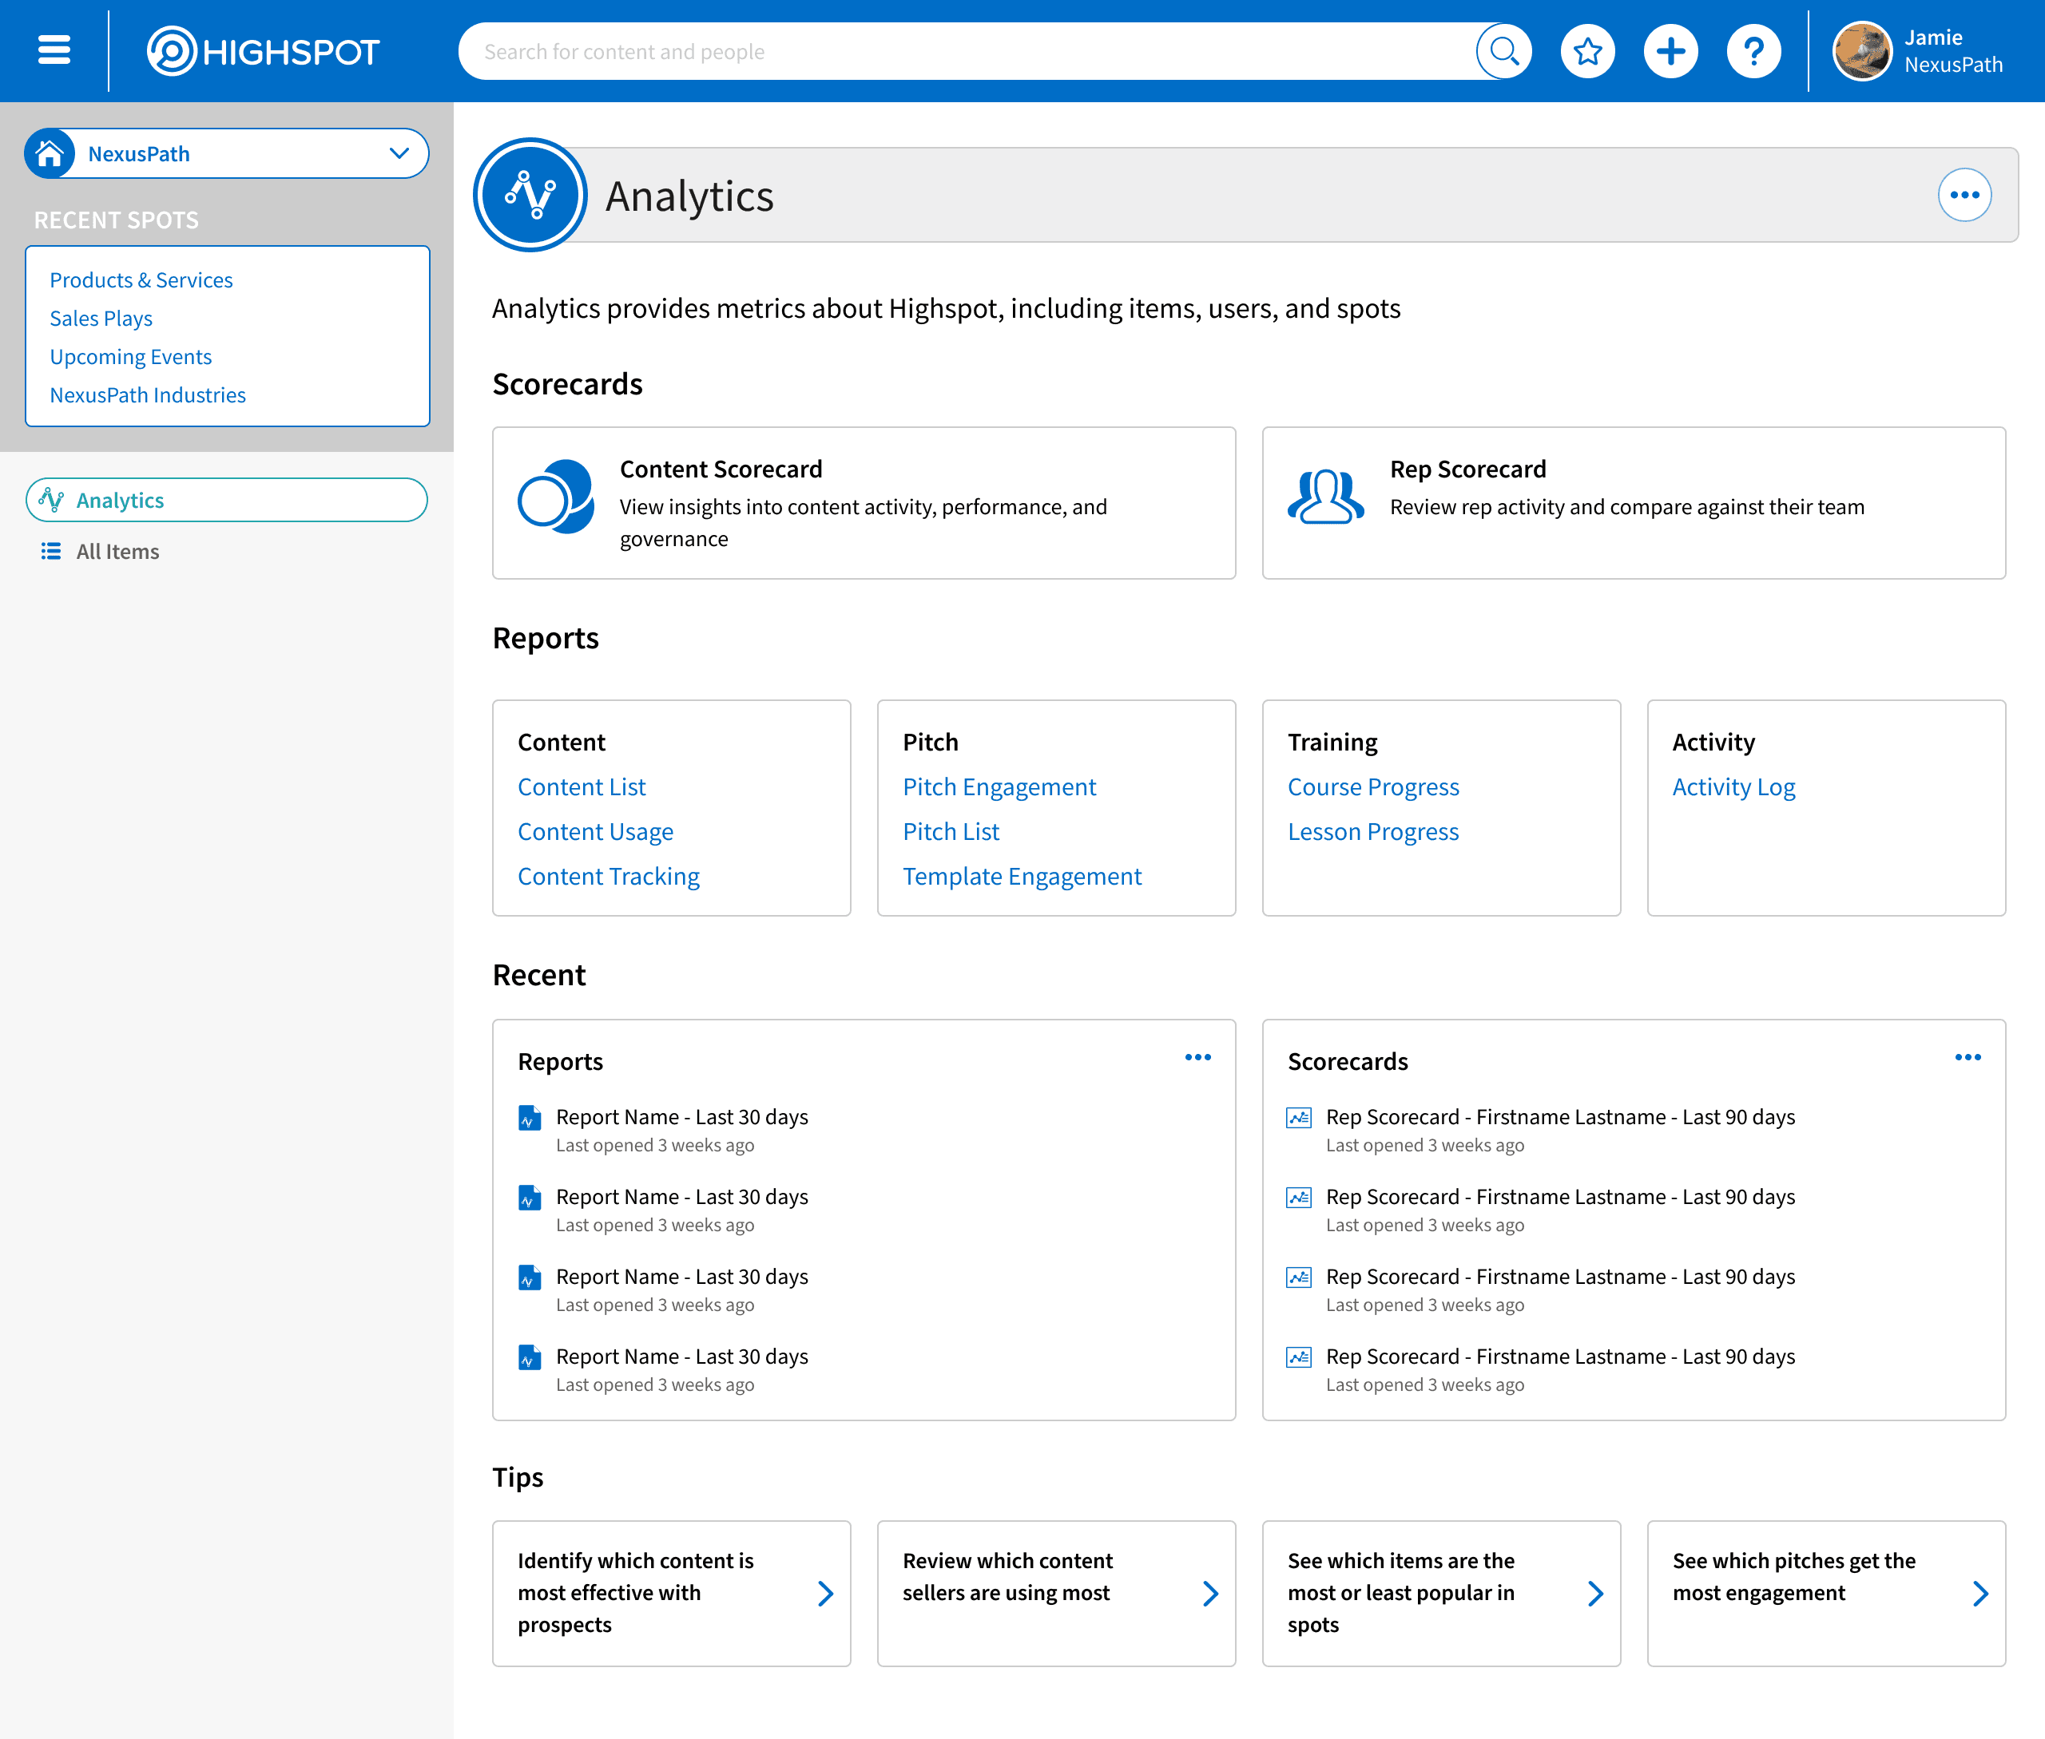This screenshot has width=2045, height=1739.
Task: Click the Jamie NexusPath user name
Action: [x=1953, y=51]
